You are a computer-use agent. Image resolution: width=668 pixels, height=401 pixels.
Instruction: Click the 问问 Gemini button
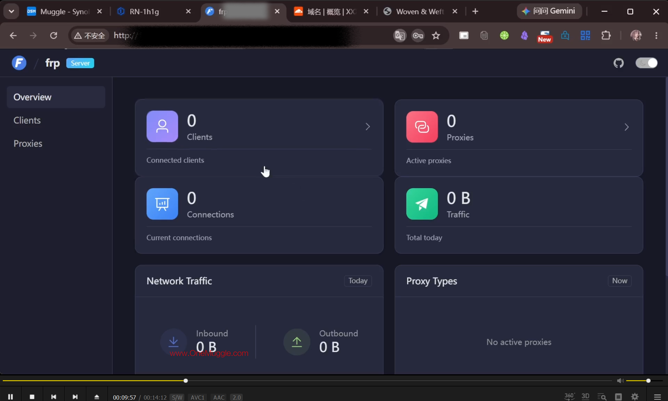(x=549, y=11)
